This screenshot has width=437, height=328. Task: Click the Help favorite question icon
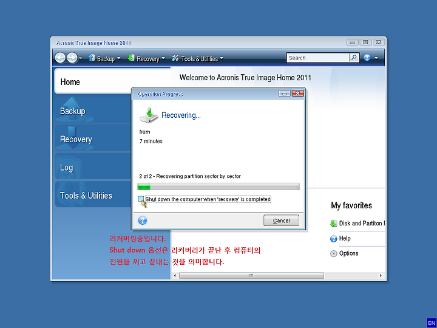coord(333,239)
